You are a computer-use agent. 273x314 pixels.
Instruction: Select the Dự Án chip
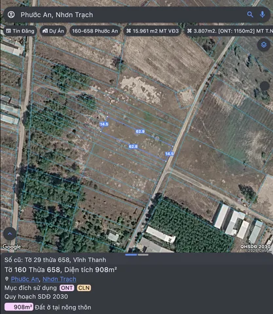[53, 31]
